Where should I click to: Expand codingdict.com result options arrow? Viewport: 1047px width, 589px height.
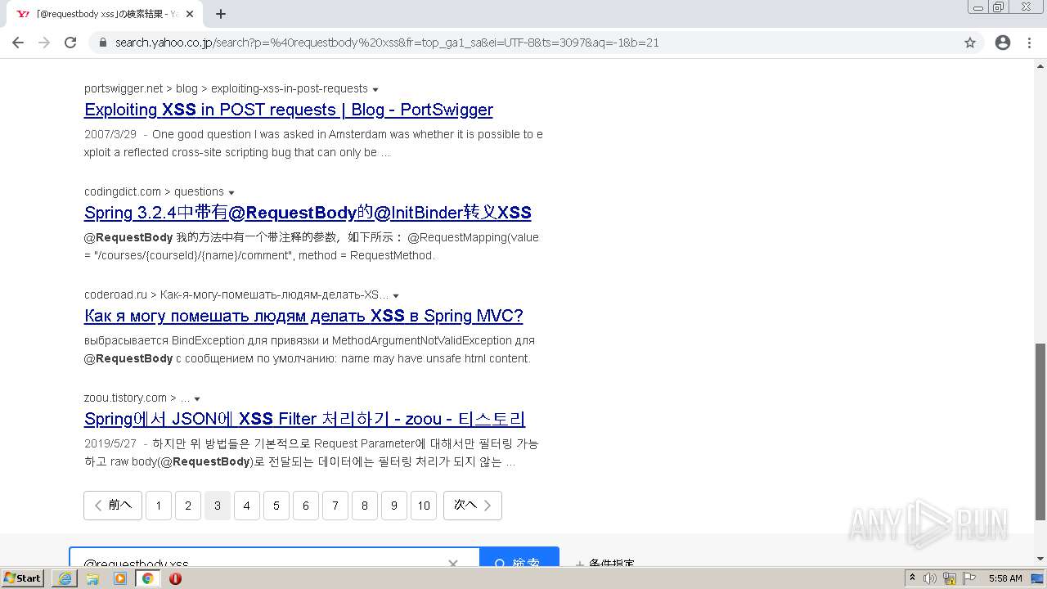point(231,192)
